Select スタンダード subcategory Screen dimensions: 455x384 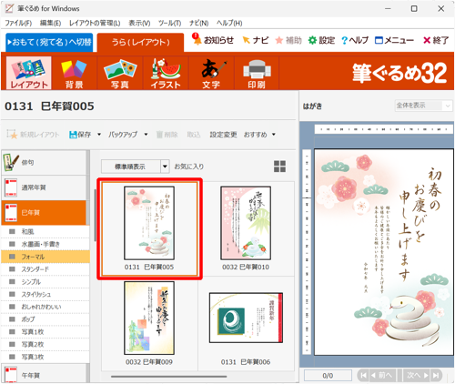click(45, 269)
